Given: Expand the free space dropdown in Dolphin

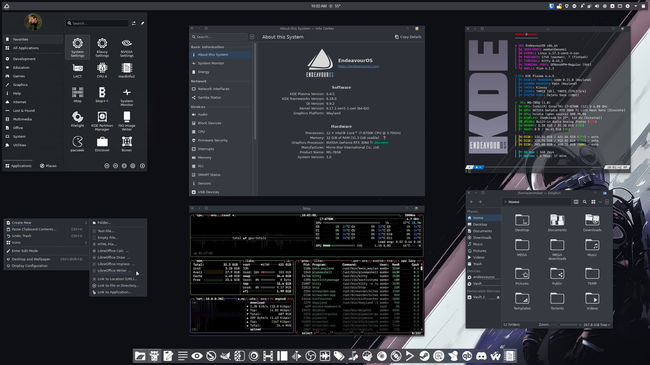Looking at the screenshot, I should pyautogui.click(x=609, y=325).
